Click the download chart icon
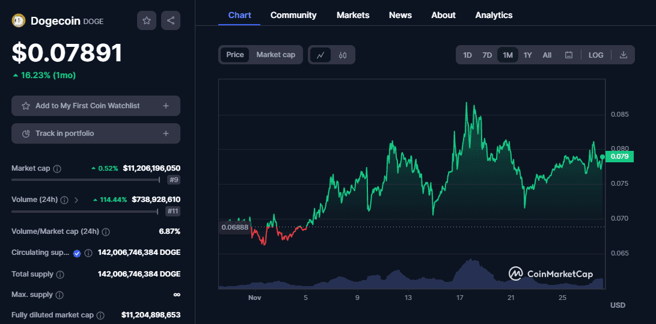656x324 pixels. [x=624, y=55]
